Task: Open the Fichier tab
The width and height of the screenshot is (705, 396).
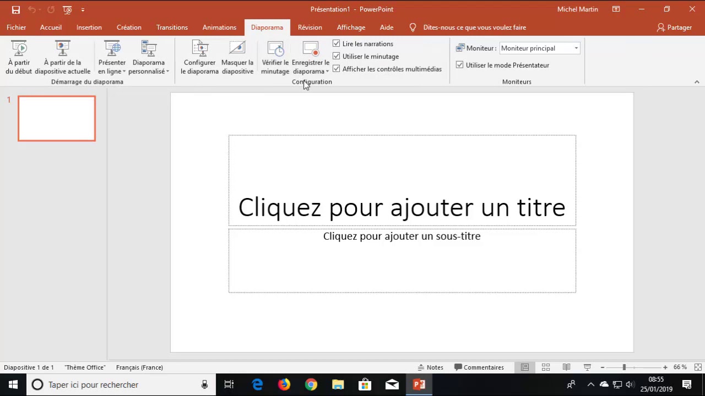Action: [x=17, y=28]
